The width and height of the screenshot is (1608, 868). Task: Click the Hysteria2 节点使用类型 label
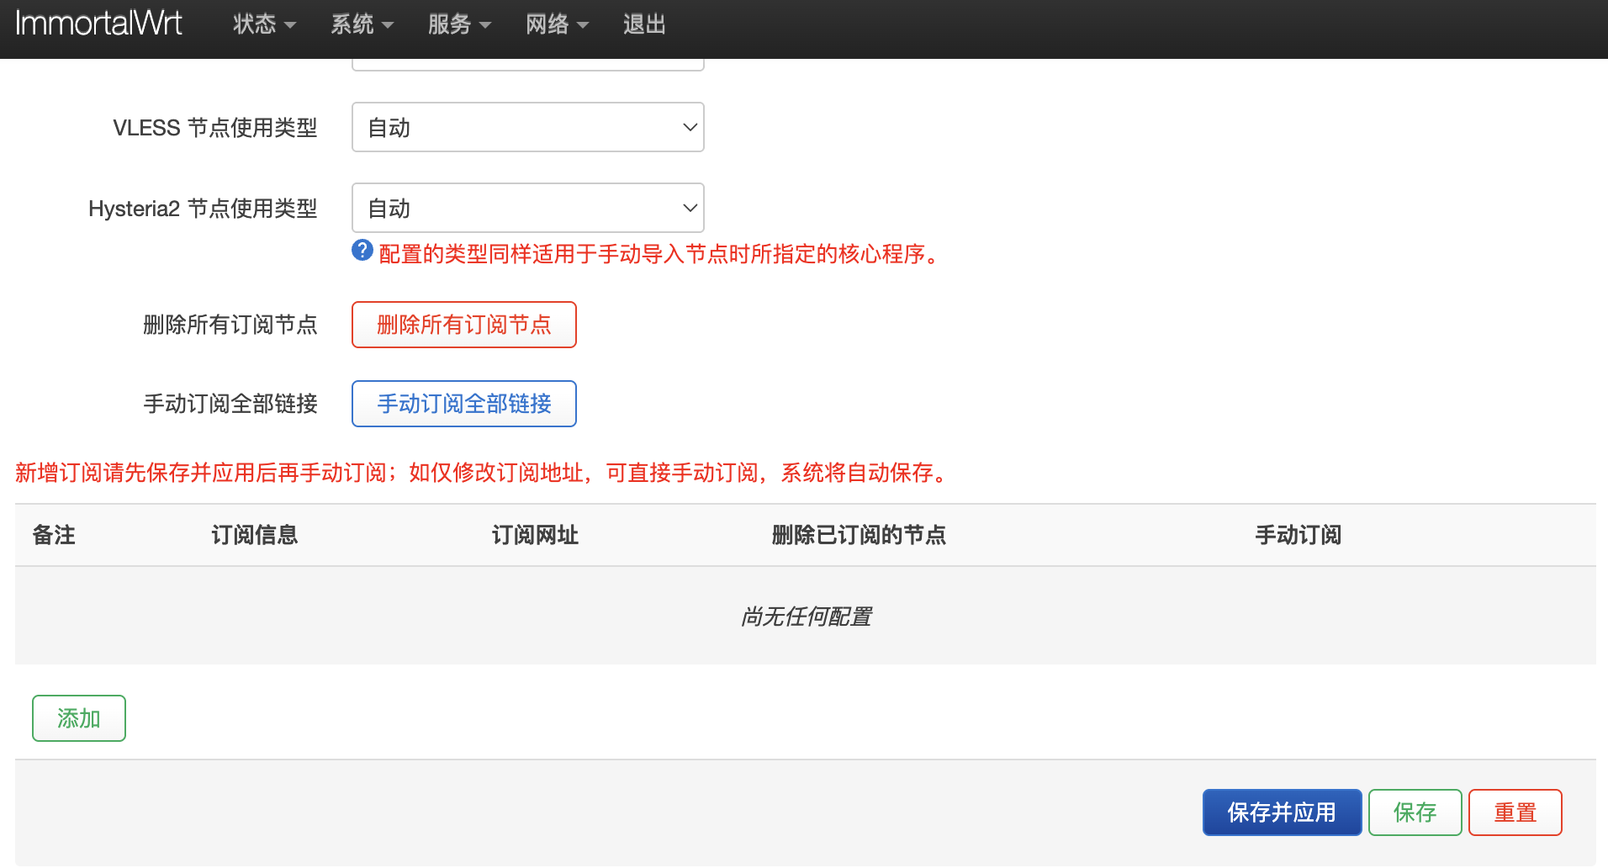203,209
